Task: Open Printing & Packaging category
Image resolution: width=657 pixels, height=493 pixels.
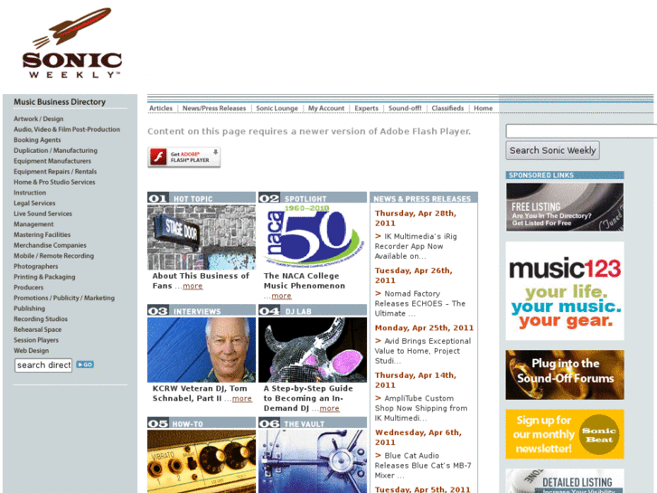Action: tap(44, 277)
